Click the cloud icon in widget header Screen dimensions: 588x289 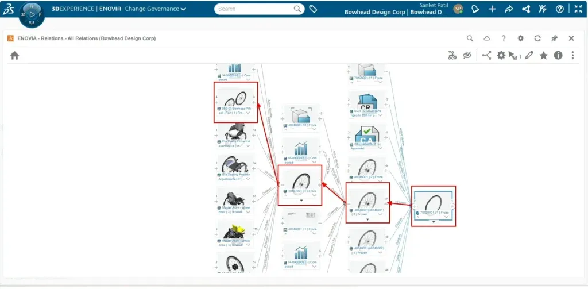point(487,38)
